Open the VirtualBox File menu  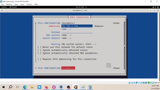point(2,4)
